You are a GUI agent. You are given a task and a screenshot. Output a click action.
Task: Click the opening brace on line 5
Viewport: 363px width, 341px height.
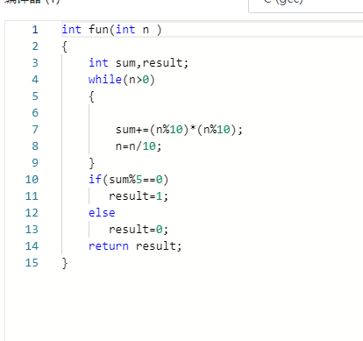91,96
